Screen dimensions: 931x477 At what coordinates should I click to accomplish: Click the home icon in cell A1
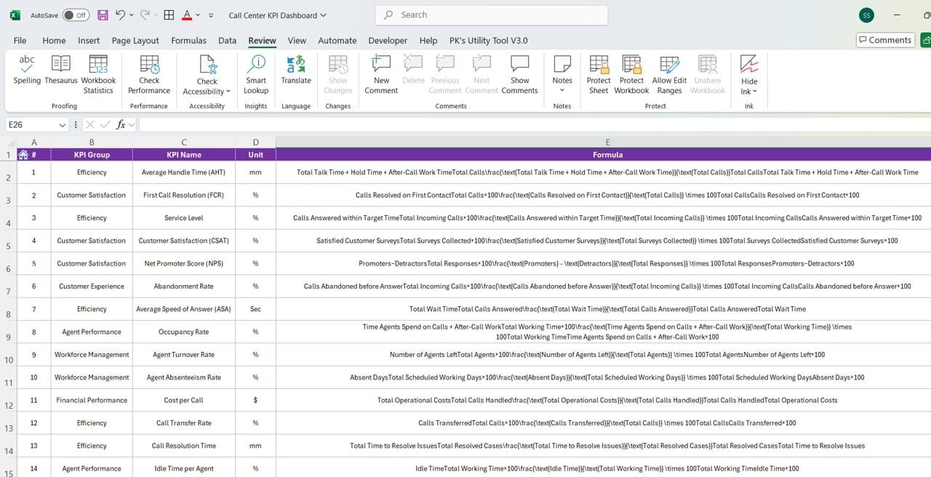pos(23,154)
